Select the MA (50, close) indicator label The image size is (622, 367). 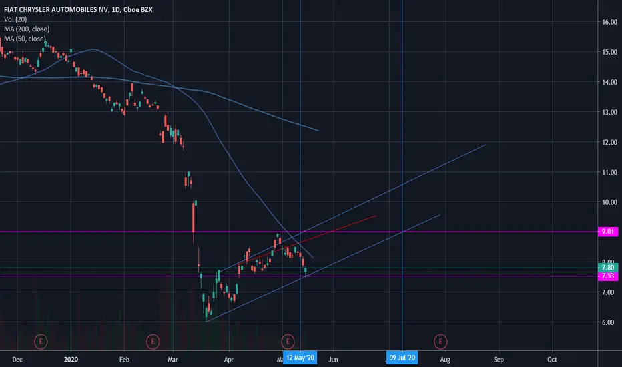(25, 39)
